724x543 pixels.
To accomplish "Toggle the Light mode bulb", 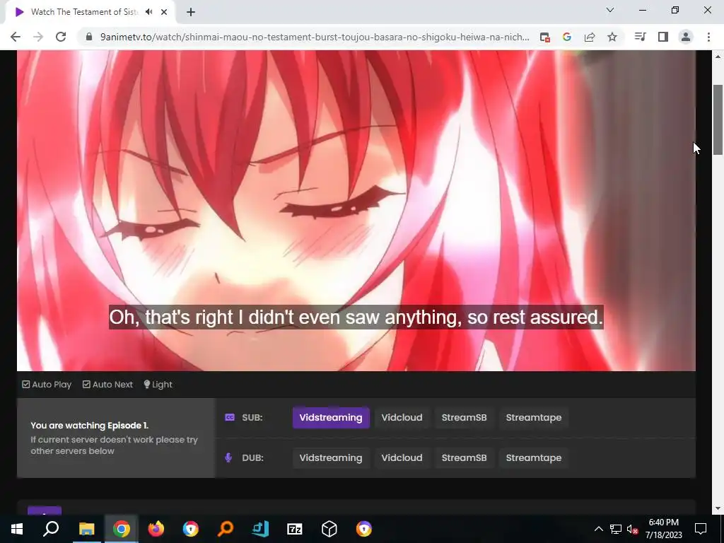I will 158,385.
